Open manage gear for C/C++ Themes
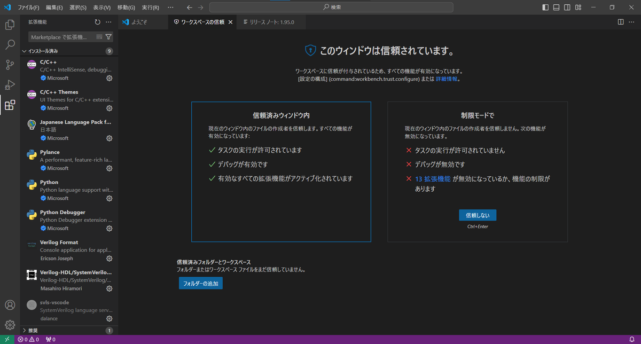Screen dimensions: 641x344 (109, 108)
